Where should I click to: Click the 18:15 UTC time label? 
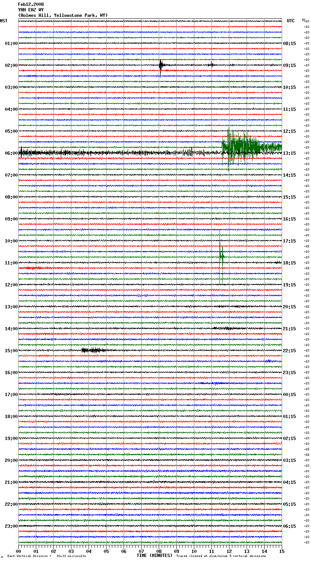(x=289, y=263)
